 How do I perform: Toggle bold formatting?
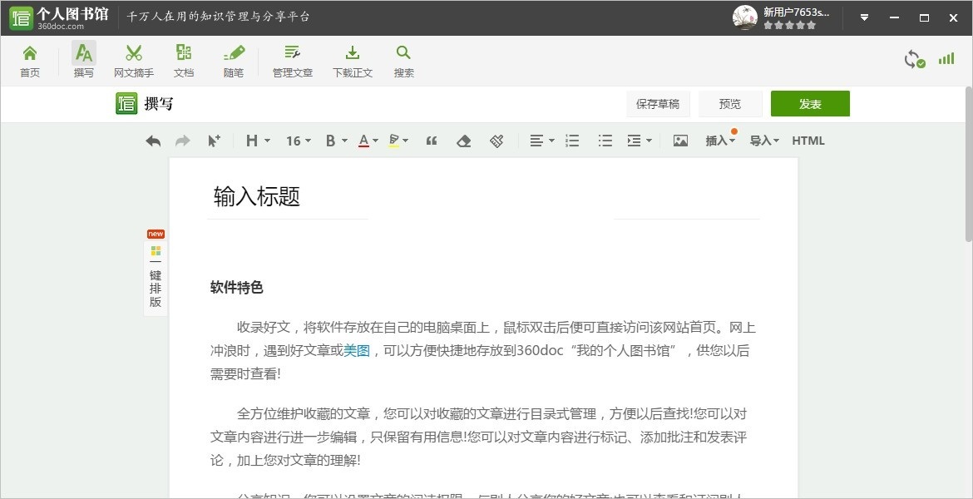click(x=330, y=141)
